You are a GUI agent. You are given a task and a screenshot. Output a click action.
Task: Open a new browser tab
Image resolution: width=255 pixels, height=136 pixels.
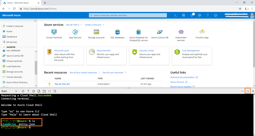pyautogui.click(x=45, y=3)
